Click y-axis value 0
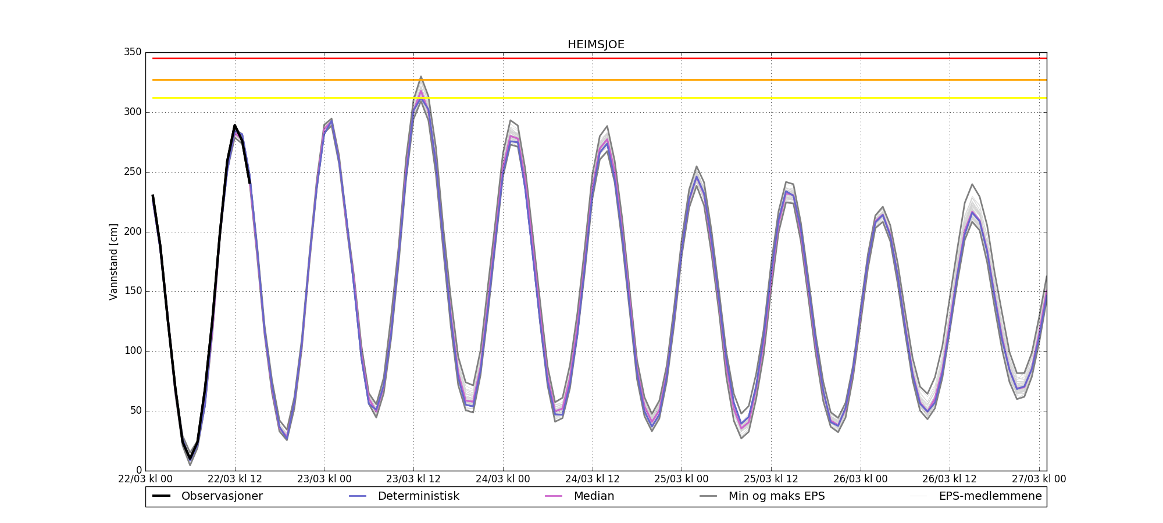 pos(139,471)
